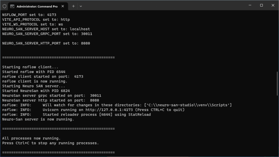This screenshot has width=279, height=157.
Task: Select the Administrator: Command Prompt tab
Action: [37, 6]
